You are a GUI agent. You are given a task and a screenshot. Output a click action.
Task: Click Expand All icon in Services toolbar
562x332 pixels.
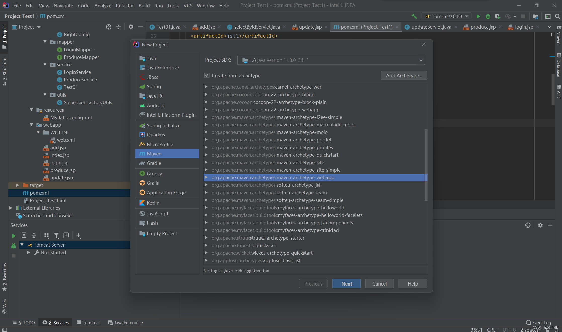(x=24, y=235)
